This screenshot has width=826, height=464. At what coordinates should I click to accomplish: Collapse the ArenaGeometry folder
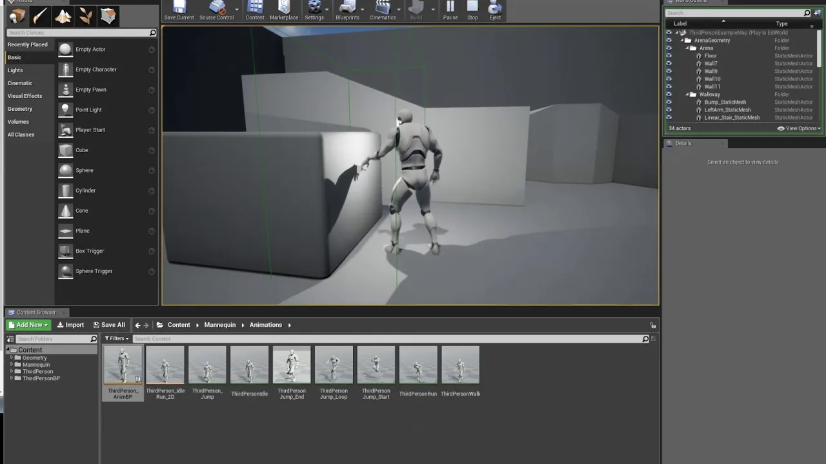click(682, 41)
